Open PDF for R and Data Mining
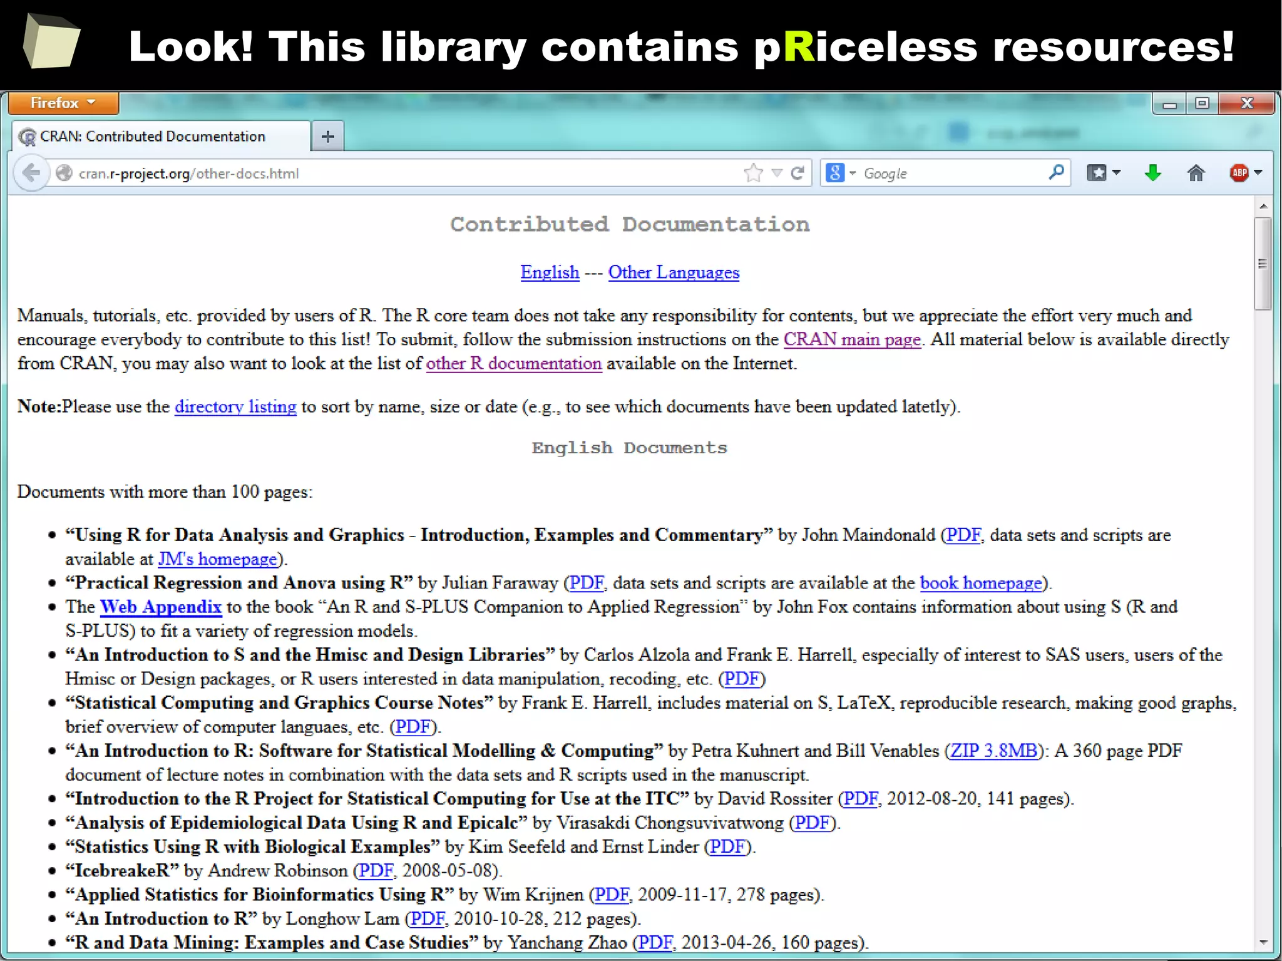The image size is (1282, 961). pyautogui.click(x=655, y=942)
